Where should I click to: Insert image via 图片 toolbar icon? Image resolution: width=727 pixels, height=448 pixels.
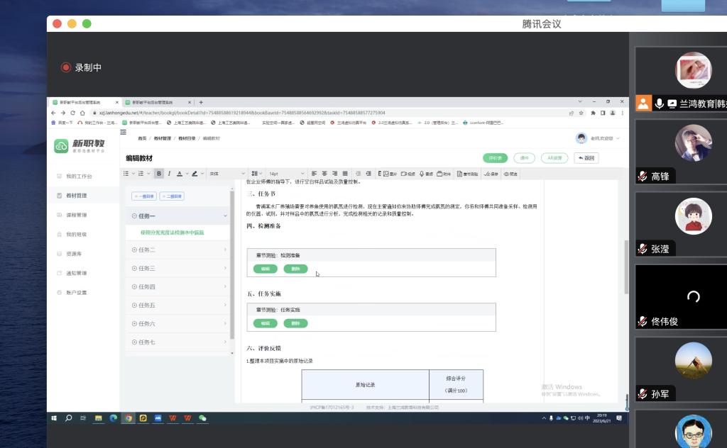390,174
